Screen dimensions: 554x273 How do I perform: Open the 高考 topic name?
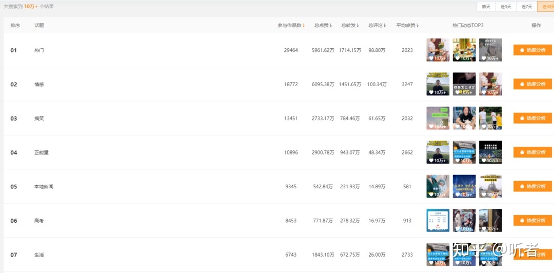pos(39,221)
